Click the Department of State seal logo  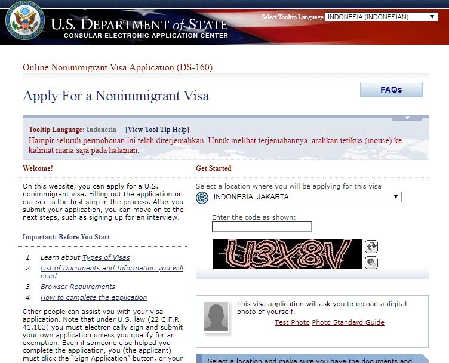point(25,21)
